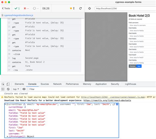Image resolution: width=156 pixels, height=139 pixels.
Task: Click the first: "Joe" property
Action: 16,127
